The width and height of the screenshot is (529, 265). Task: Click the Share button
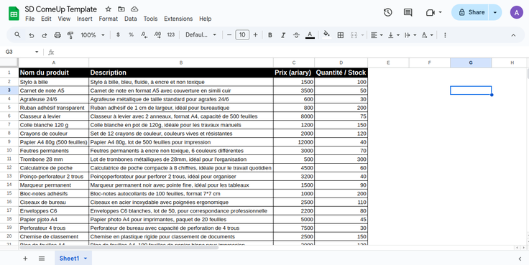471,12
